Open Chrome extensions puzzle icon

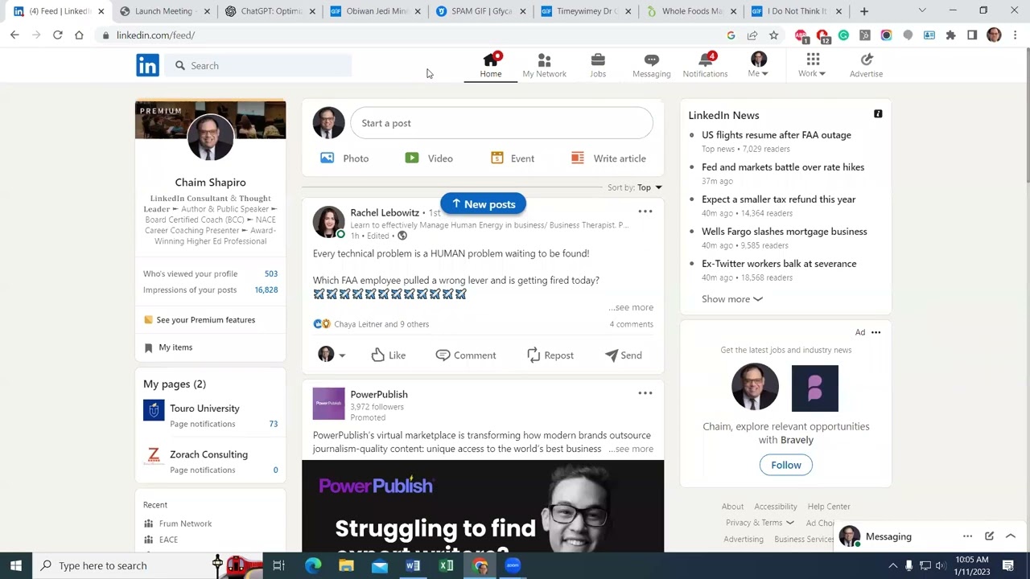click(950, 35)
